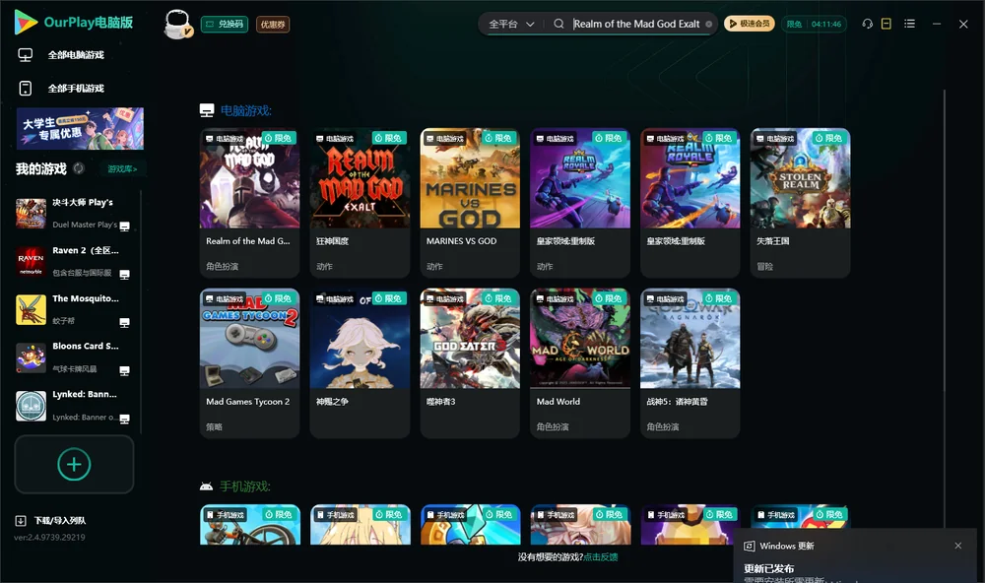Open the 优惠券 coupon button
The height and width of the screenshot is (583, 985).
tap(273, 25)
